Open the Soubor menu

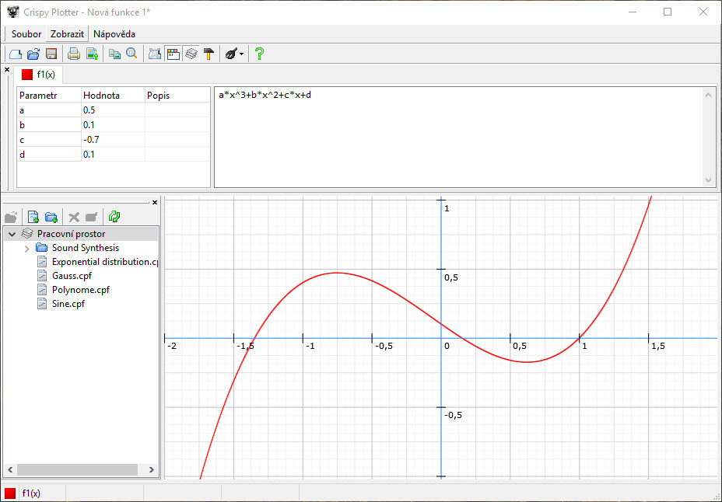(26, 34)
